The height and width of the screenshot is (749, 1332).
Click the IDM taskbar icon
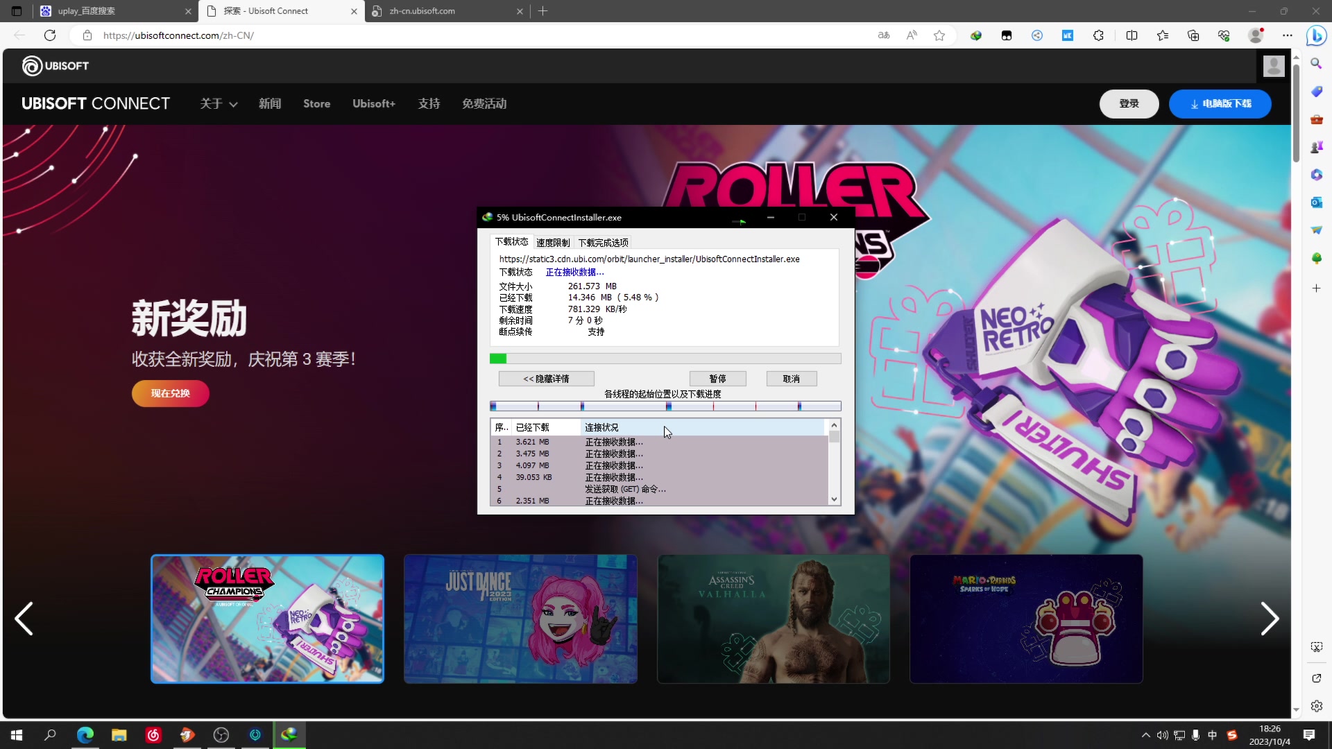pyautogui.click(x=289, y=735)
